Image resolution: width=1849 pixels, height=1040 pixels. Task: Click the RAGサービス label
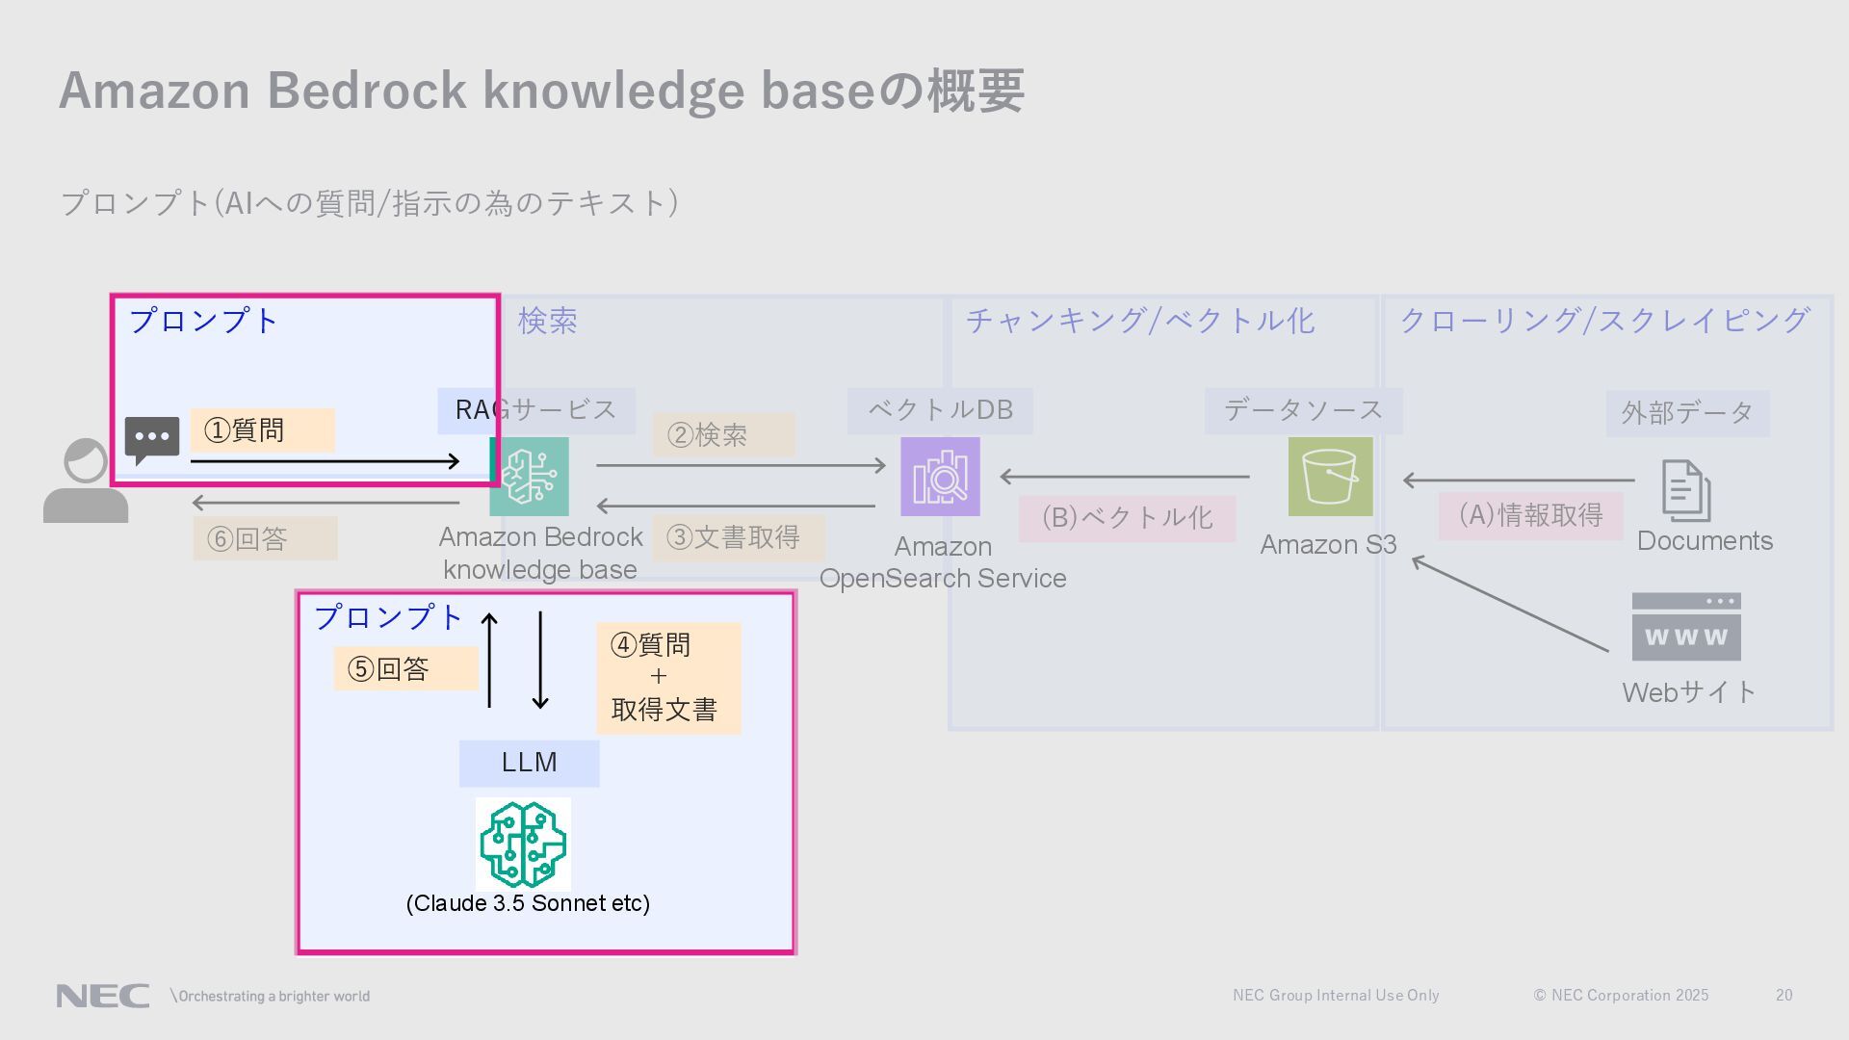point(535,410)
